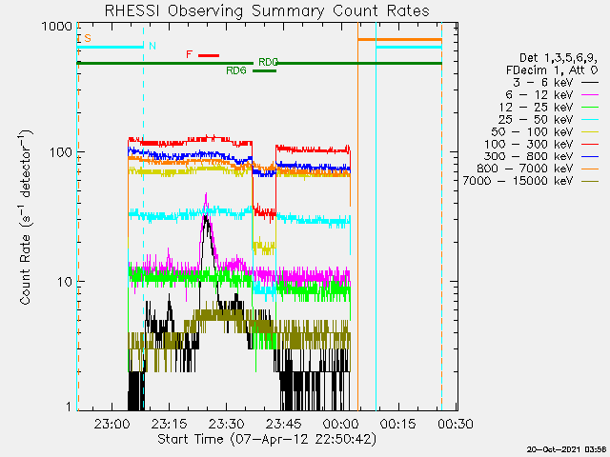
Task: Click the '23:00' time axis label
Action: (112, 424)
